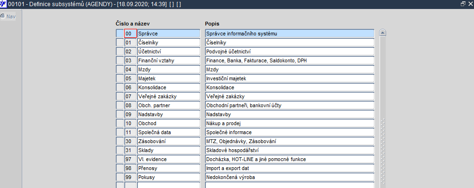Image resolution: width=474 pixels, height=188 pixels.
Task: Click the name field Obchod
Action: point(169,123)
